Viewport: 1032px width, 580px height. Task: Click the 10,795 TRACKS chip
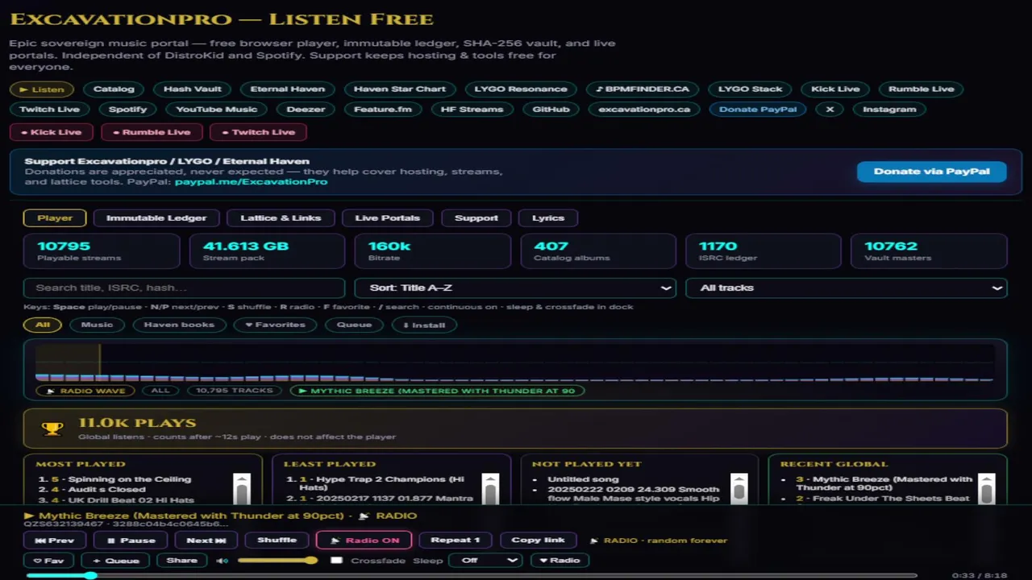click(235, 391)
